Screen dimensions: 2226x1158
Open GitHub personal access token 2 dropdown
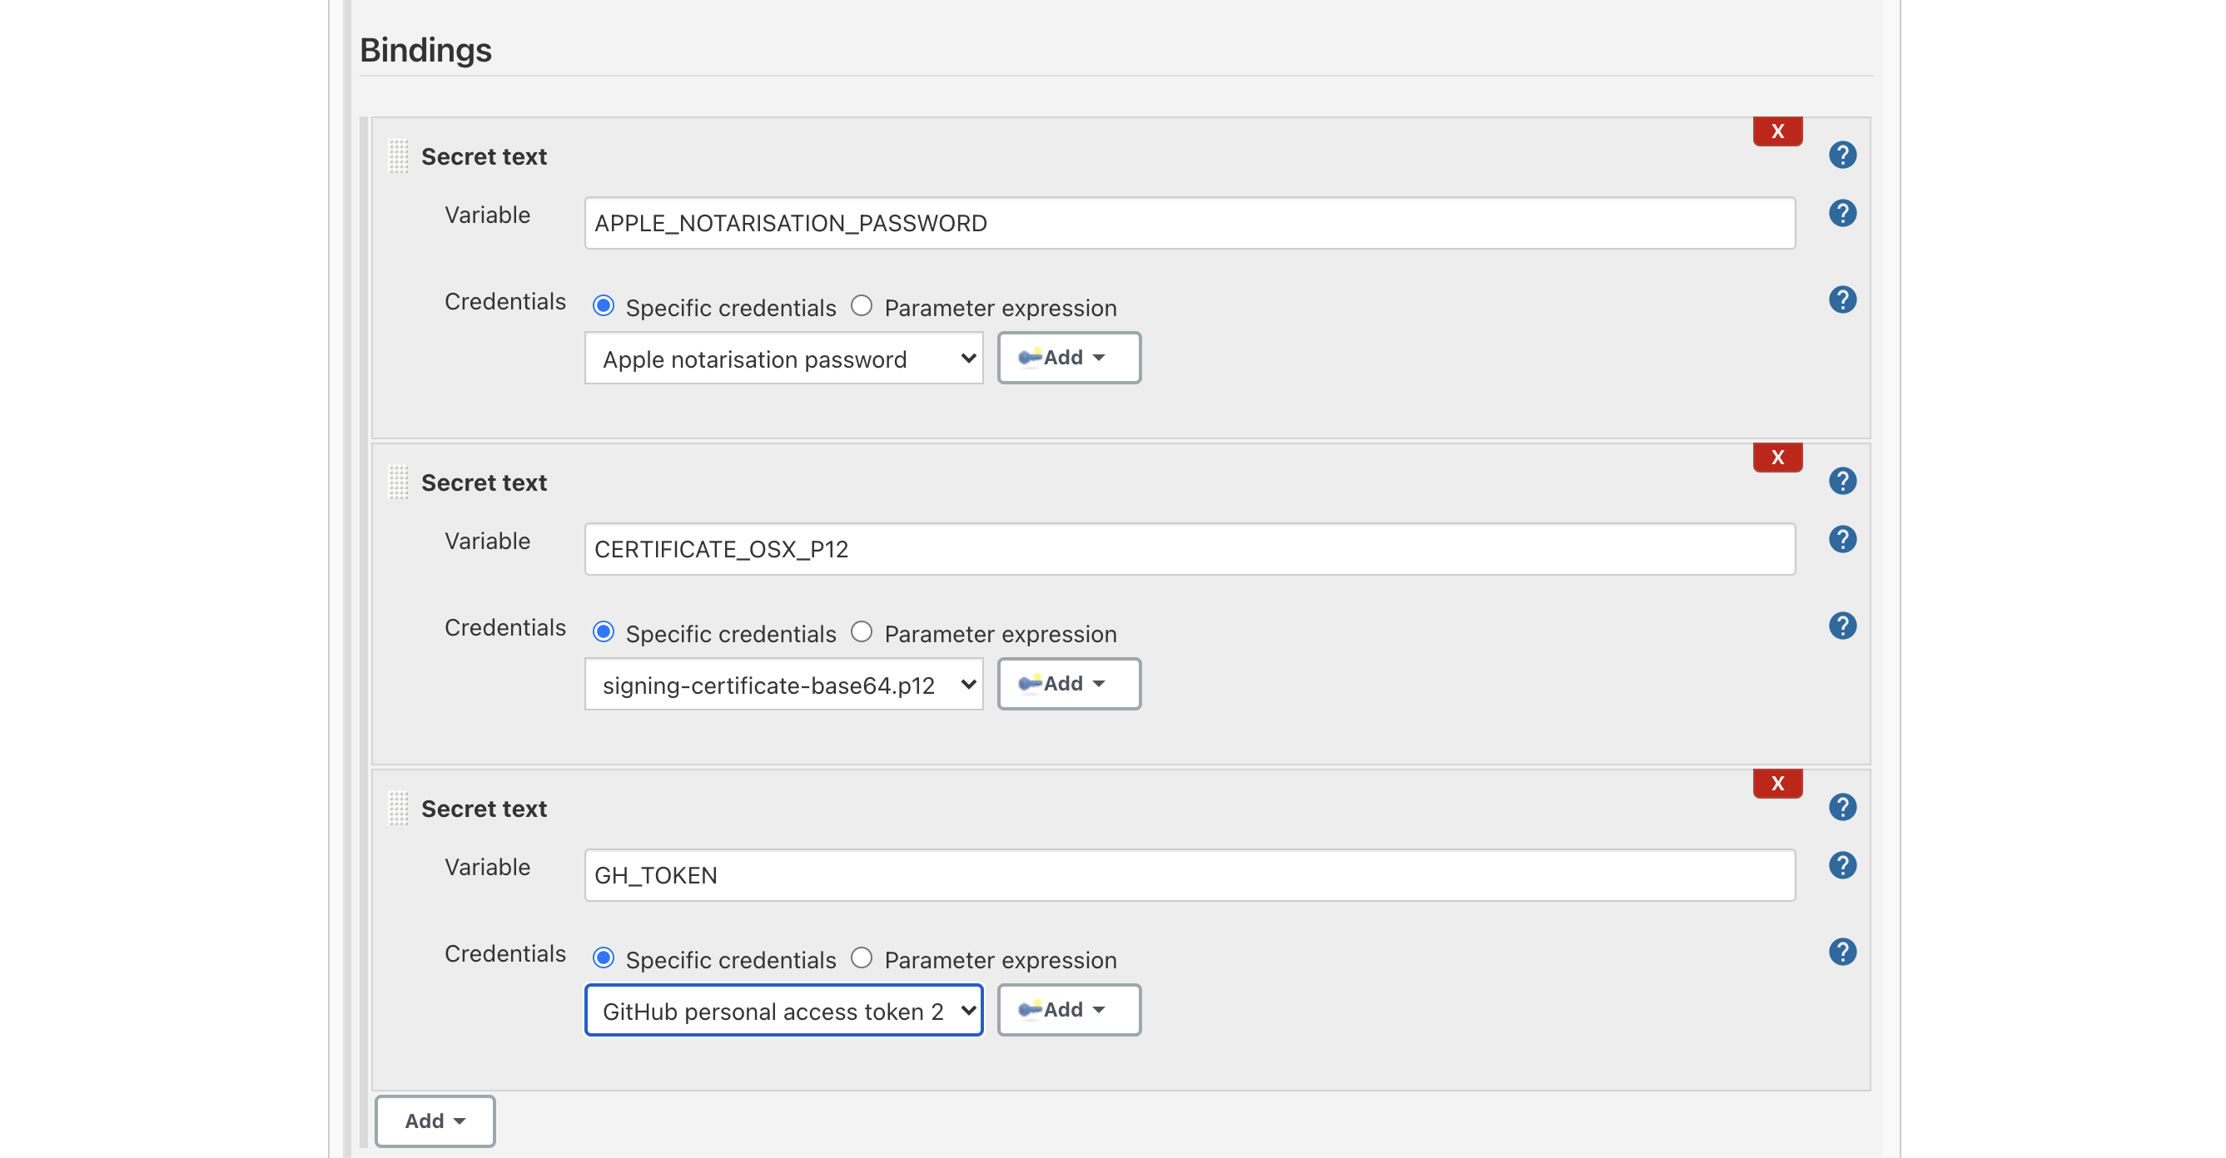click(x=783, y=1010)
